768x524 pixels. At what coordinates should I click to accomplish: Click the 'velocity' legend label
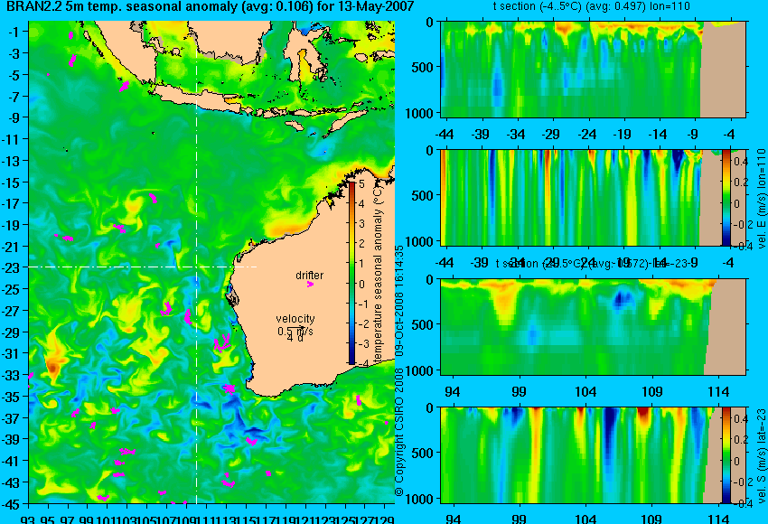(295, 319)
